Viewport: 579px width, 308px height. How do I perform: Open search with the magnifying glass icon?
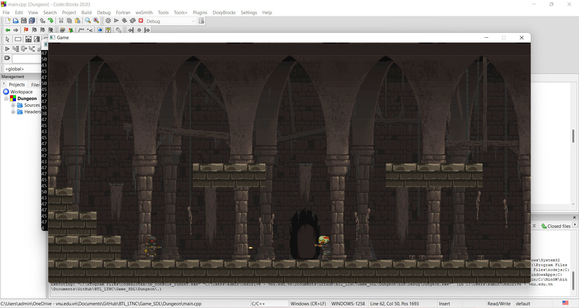[x=88, y=20]
